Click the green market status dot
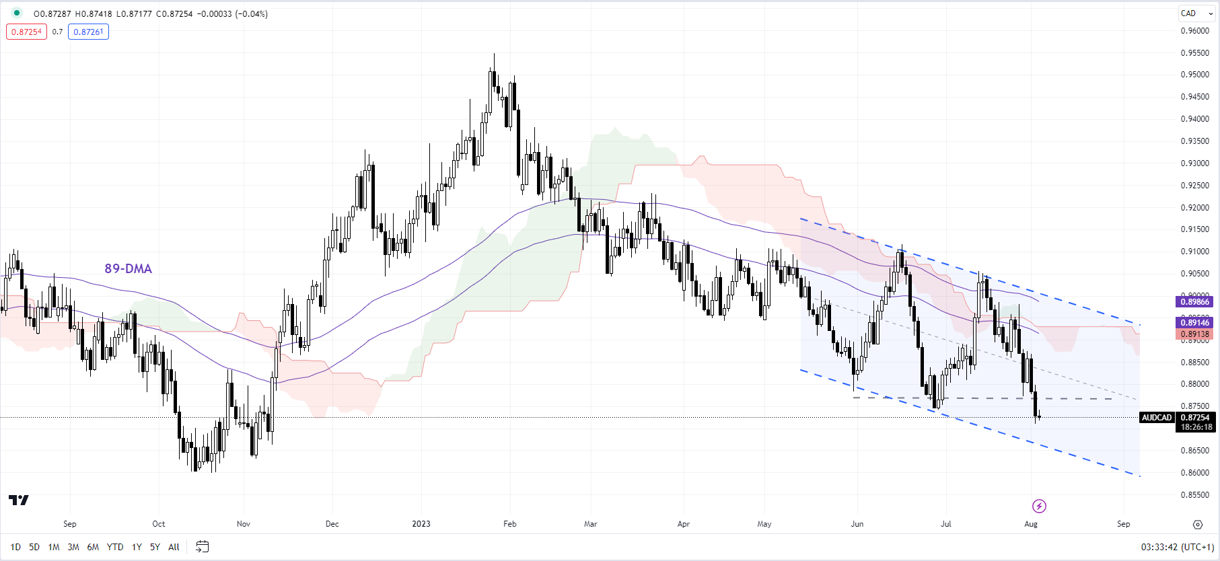The width and height of the screenshot is (1220, 561). (x=17, y=13)
